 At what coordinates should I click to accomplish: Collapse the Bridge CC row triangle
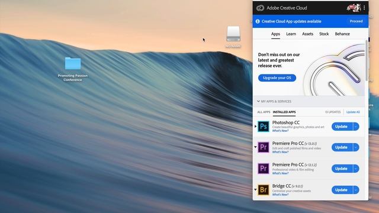click(x=255, y=189)
